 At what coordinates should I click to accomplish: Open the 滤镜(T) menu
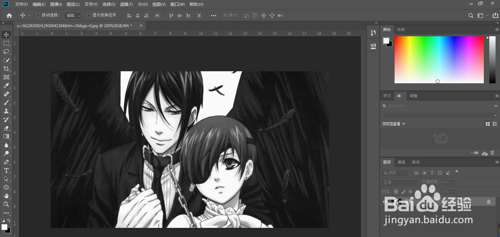127,4
